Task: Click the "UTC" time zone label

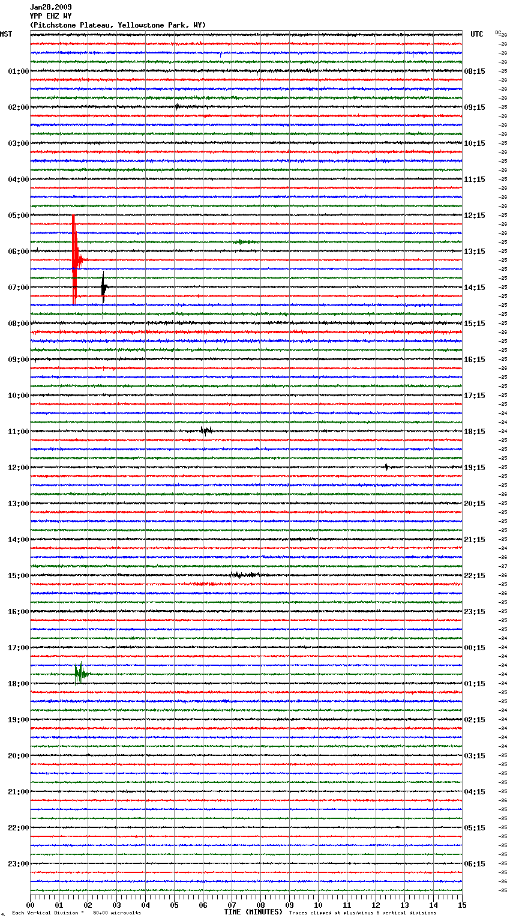Action: coord(477,34)
